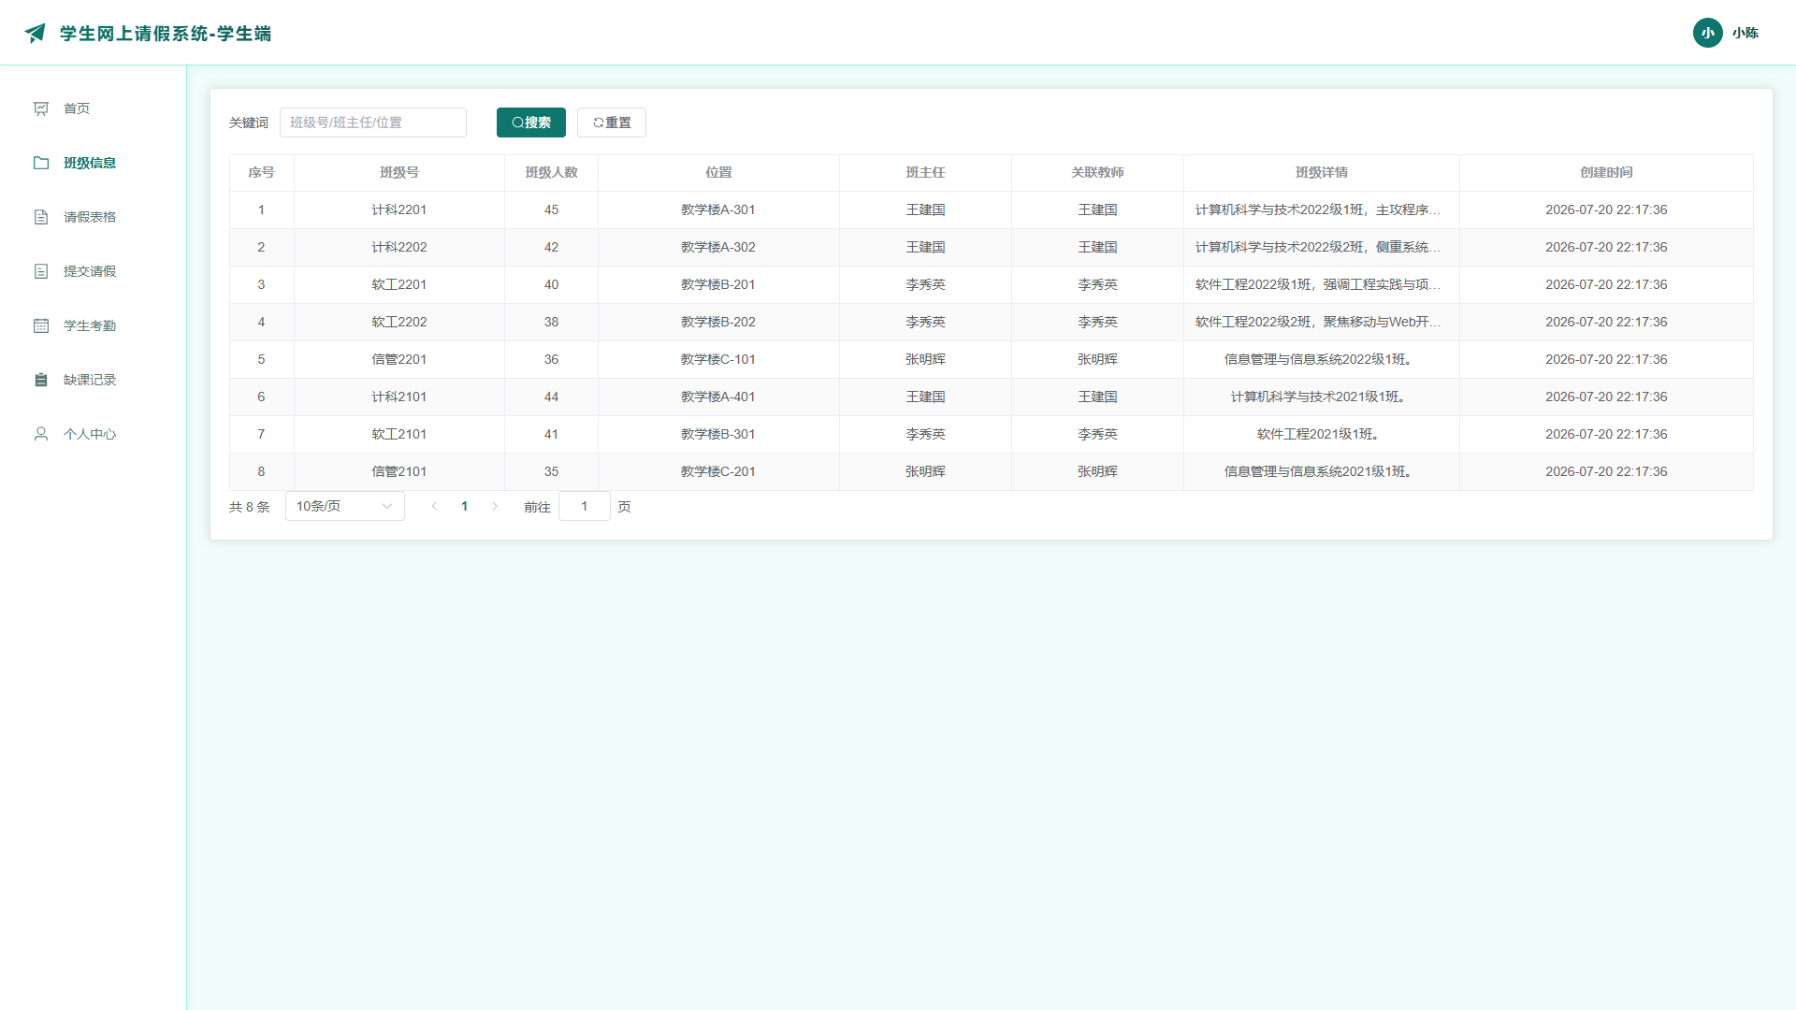Click 关联教师 cell 李秀英 in 软工2101 row

(x=1097, y=434)
